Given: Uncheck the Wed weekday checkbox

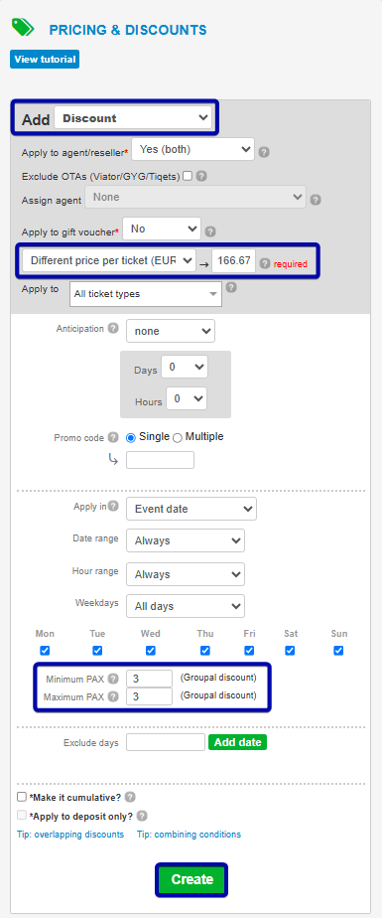Looking at the screenshot, I should [151, 651].
